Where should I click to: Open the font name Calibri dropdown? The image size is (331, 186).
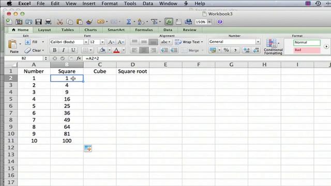[86, 42]
